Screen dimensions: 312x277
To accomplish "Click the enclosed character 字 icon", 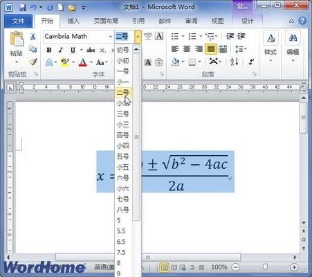I will (158, 62).
